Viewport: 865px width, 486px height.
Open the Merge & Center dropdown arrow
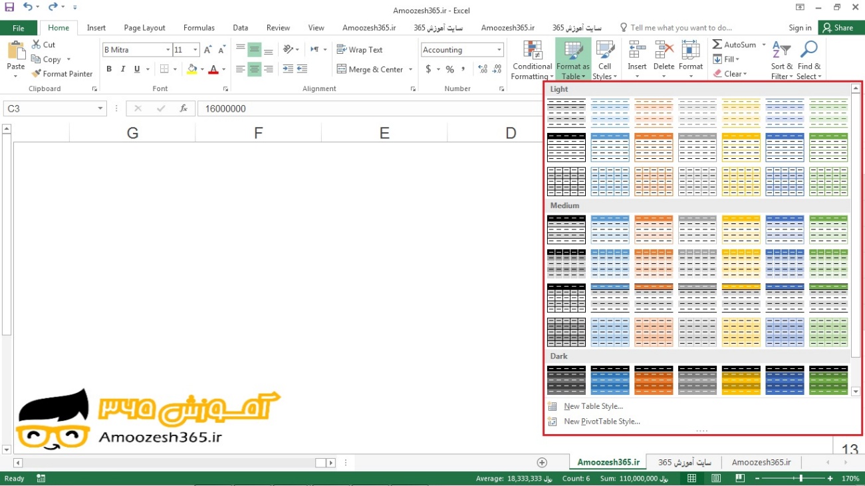(410, 69)
